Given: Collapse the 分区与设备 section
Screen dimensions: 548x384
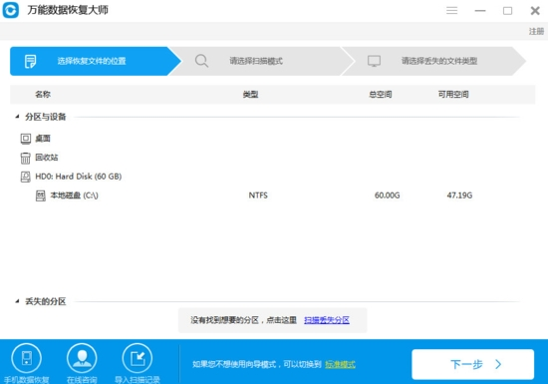Looking at the screenshot, I should (x=17, y=117).
